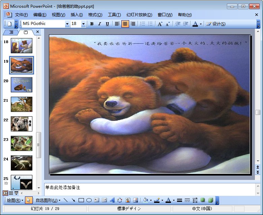263x215 pixels.
Task: Insert a horizontal text box
Action: [97, 200]
